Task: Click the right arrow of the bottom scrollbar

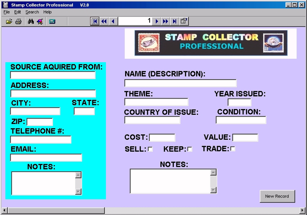Action: (302, 210)
